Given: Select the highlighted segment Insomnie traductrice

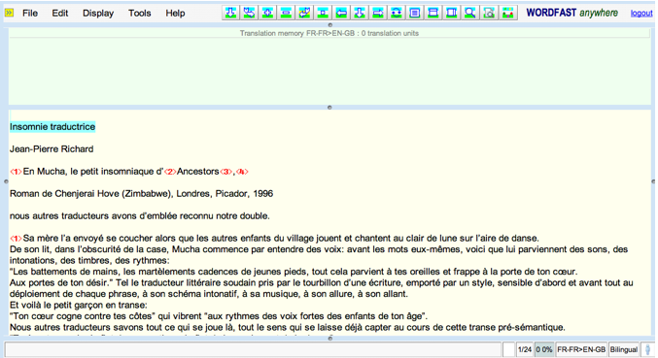Looking at the screenshot, I should pyautogui.click(x=52, y=126).
